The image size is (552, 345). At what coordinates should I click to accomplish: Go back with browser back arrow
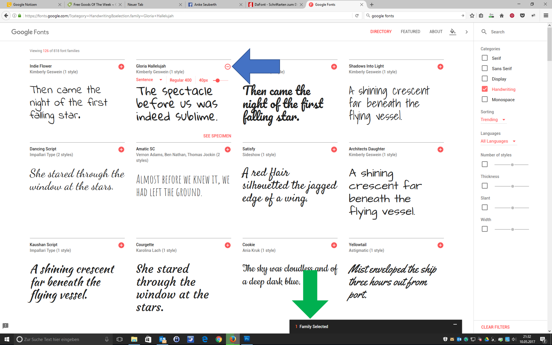(x=6, y=16)
